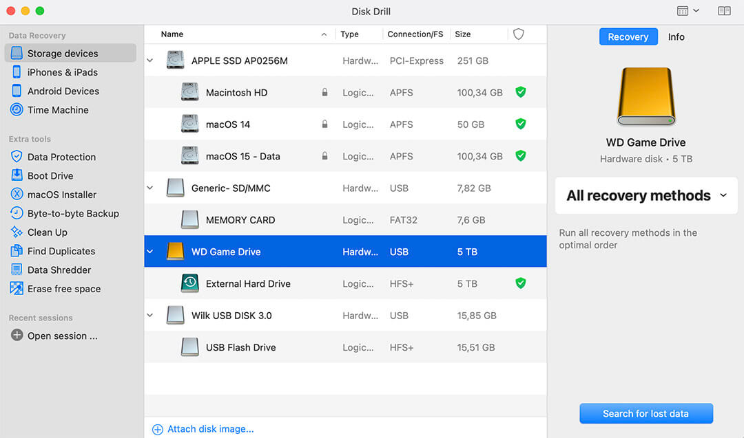Switch to the Info tab
Screen dimensions: 744x438
676,36
